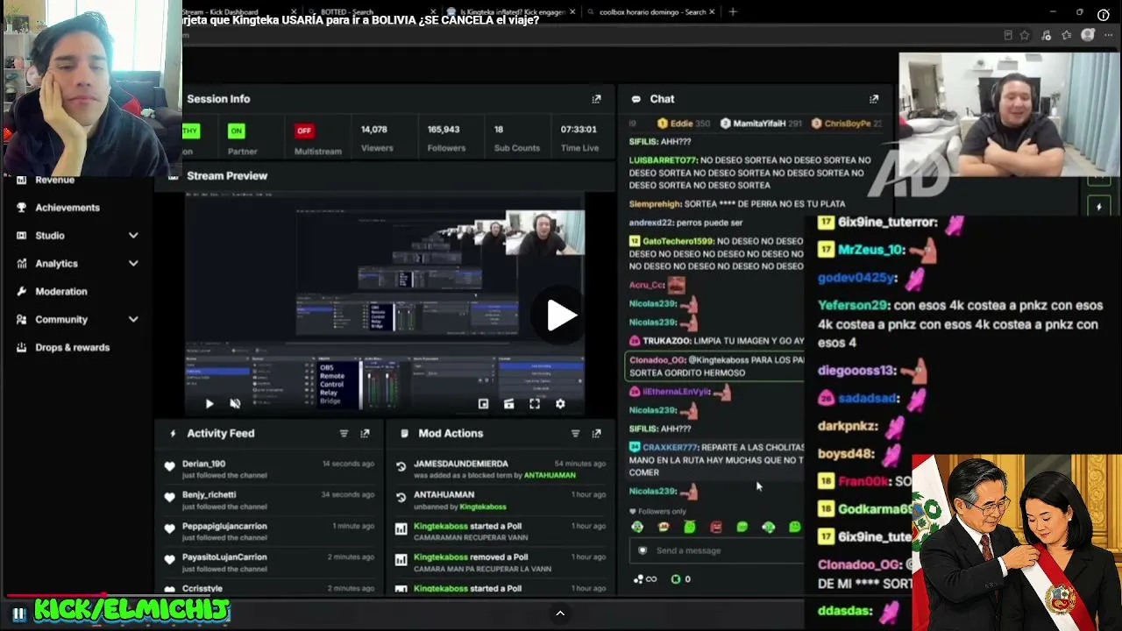The height and width of the screenshot is (631, 1122).
Task: Open Achievements in the sidebar
Action: click(x=67, y=208)
